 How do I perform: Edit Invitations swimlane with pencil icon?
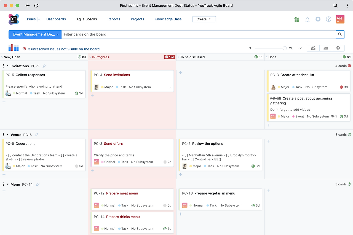[44, 66]
